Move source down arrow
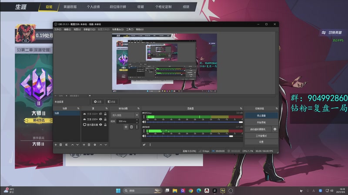348x195 pixels. coord(106,145)
